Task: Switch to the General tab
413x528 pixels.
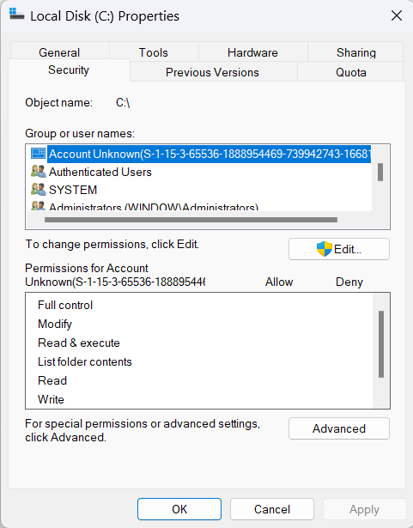Action: [x=59, y=52]
